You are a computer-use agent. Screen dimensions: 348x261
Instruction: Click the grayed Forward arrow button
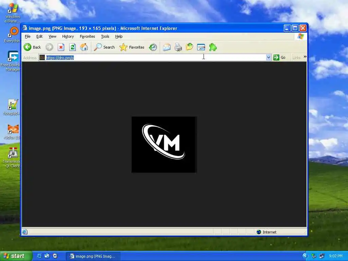point(49,47)
